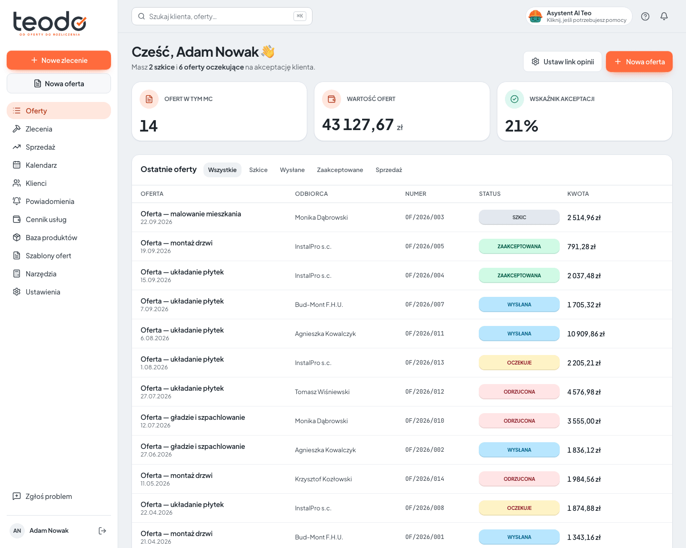Viewport: 686px width, 548px height.
Task: Open notifications bell icon in header
Action: [664, 16]
